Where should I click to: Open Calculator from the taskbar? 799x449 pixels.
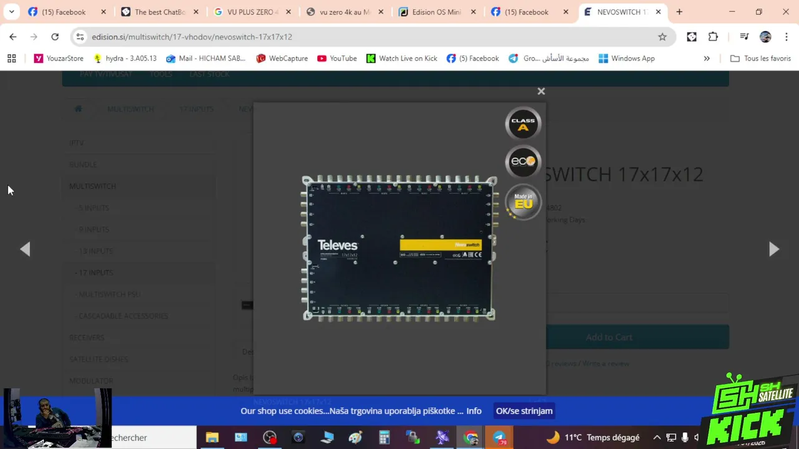[x=385, y=438]
